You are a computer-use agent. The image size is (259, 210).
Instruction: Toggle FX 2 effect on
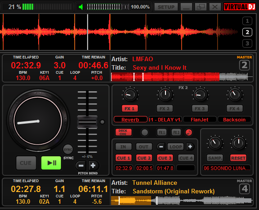(165, 108)
